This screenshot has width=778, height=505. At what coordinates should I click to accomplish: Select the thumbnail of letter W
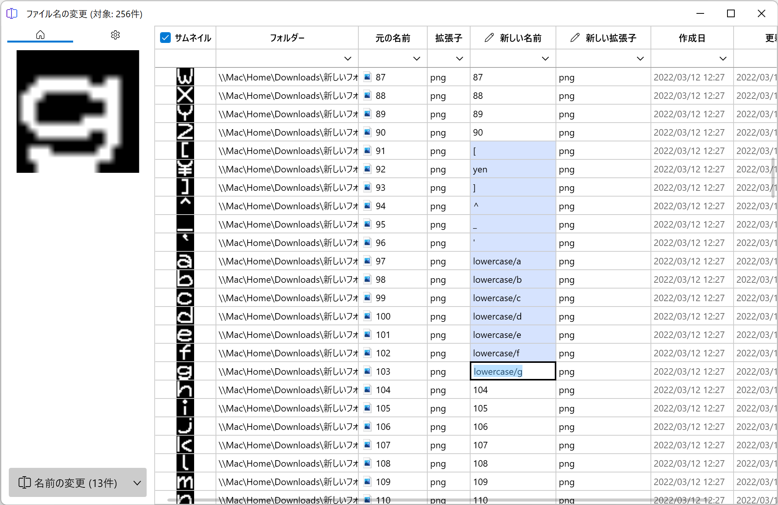[x=185, y=77]
